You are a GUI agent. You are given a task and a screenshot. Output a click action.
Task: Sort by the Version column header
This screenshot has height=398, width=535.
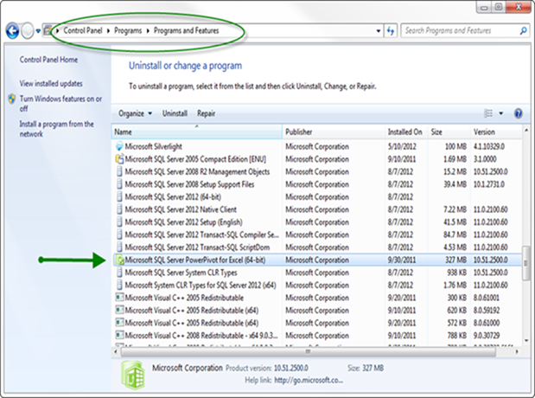click(496, 132)
